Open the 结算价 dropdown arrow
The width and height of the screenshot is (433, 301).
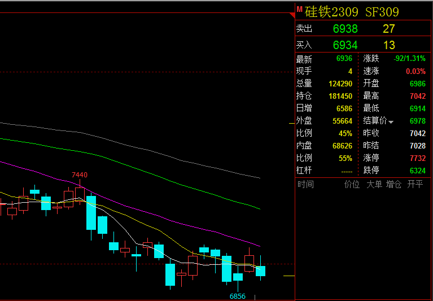pyautogui.click(x=391, y=122)
